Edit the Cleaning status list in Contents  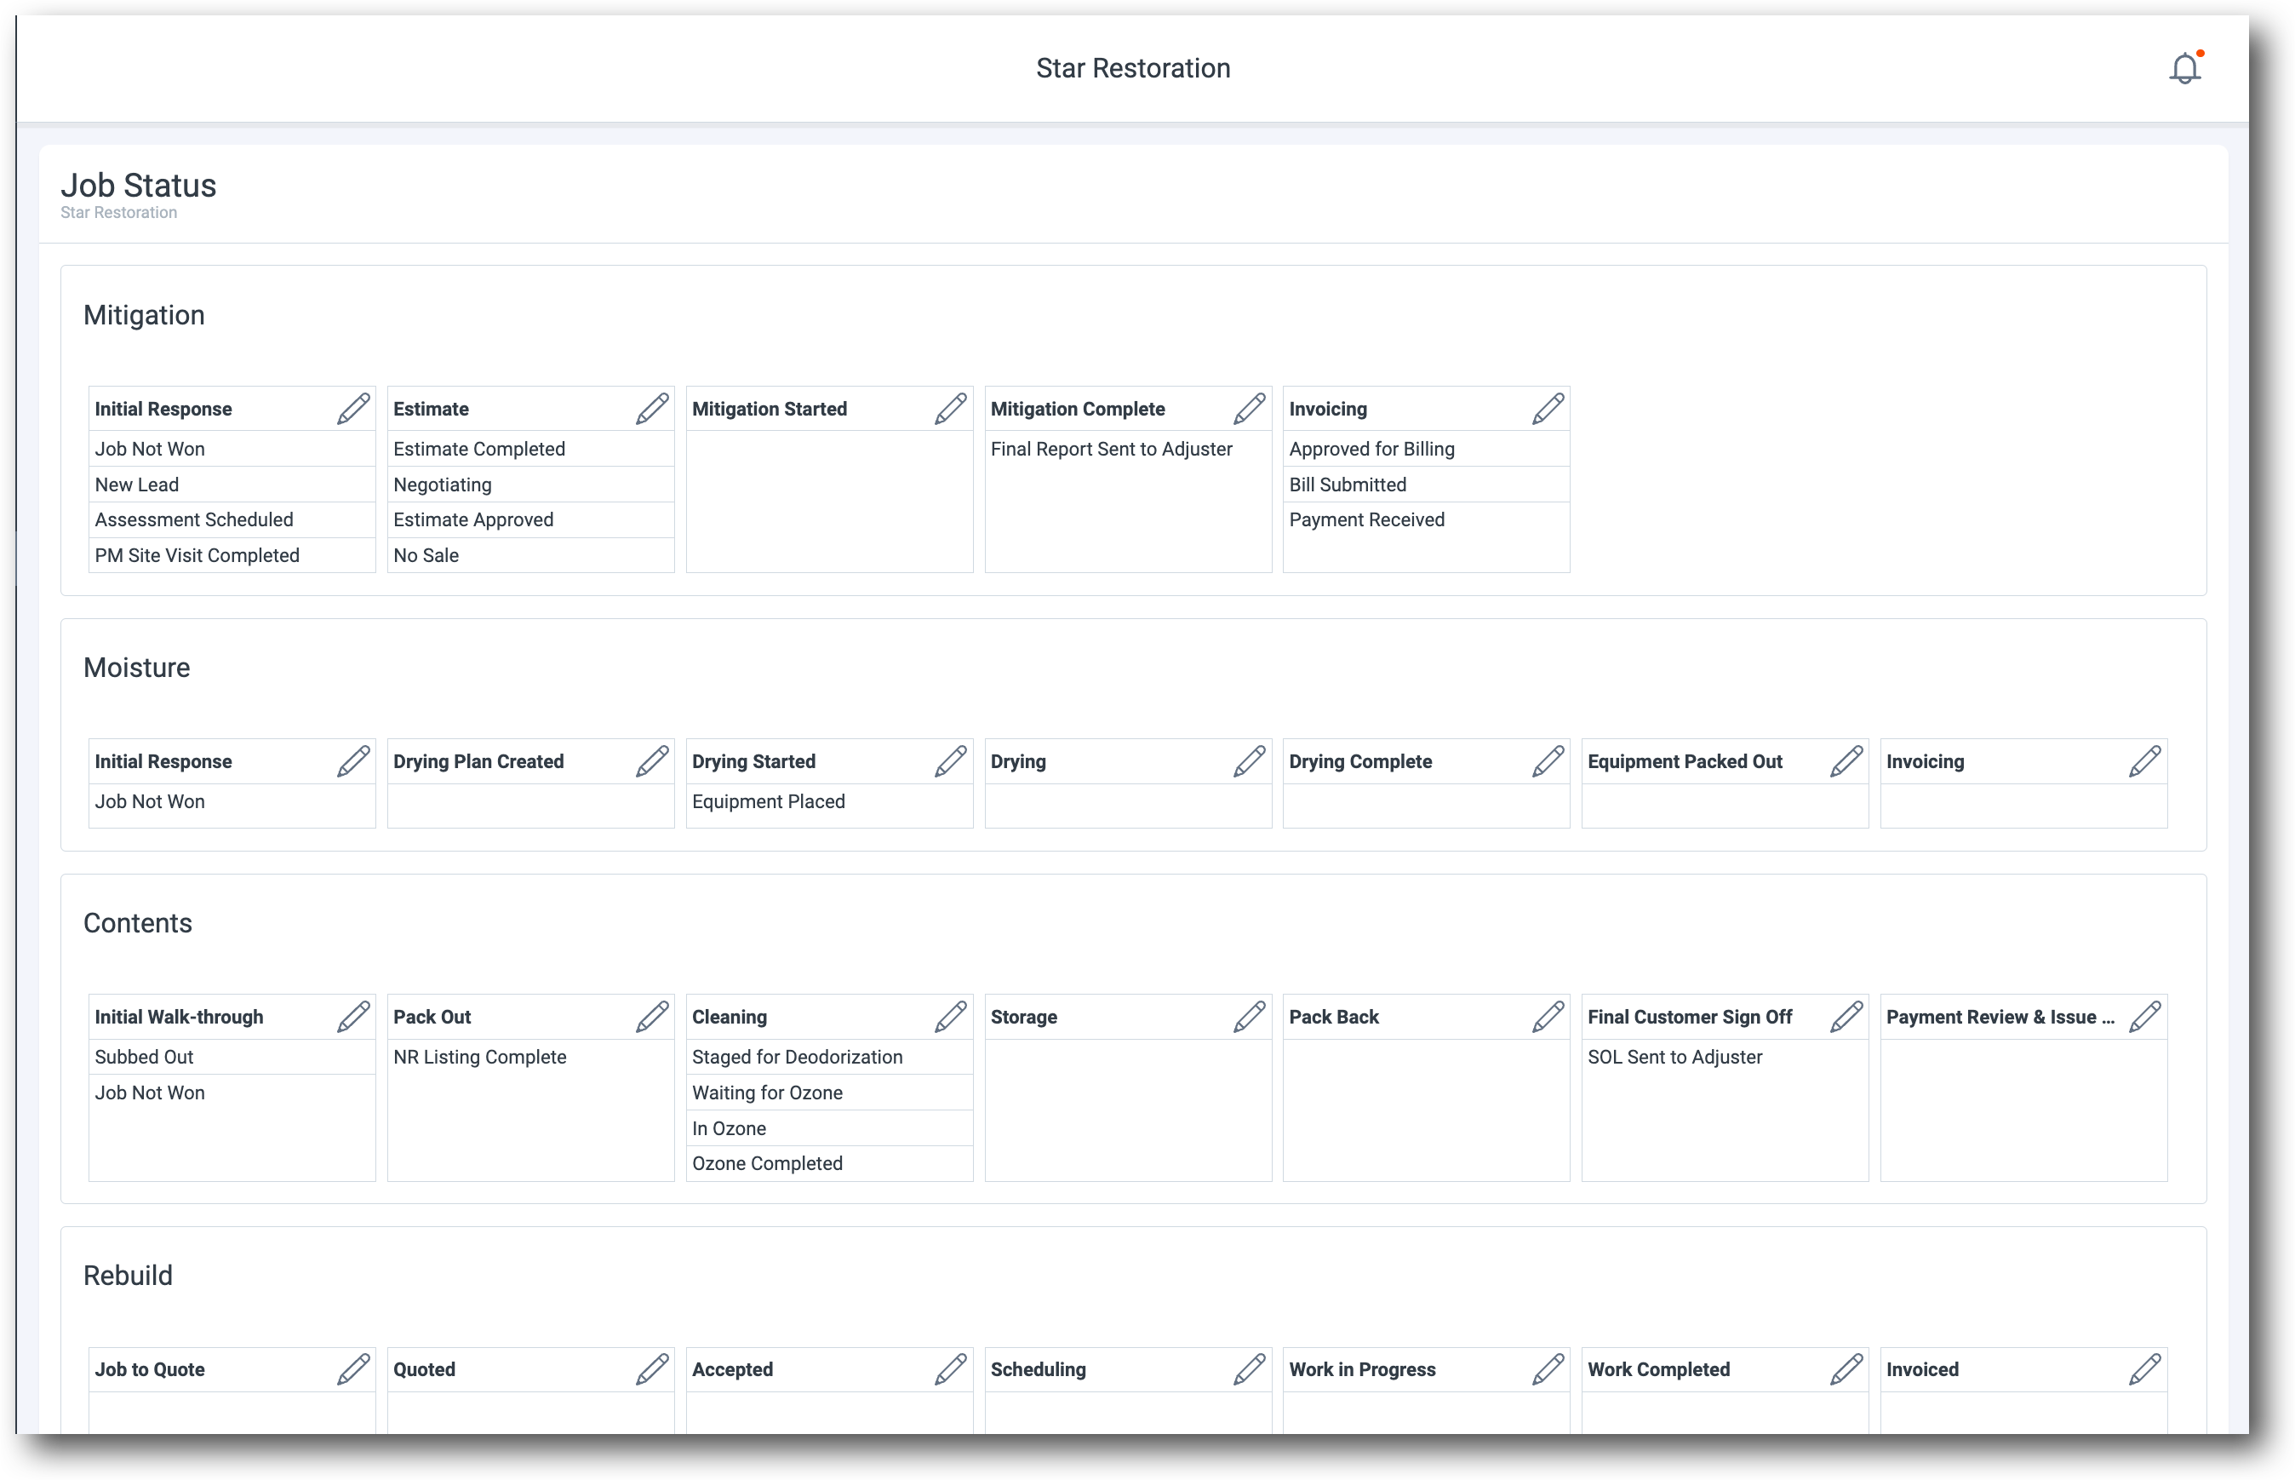click(950, 1016)
